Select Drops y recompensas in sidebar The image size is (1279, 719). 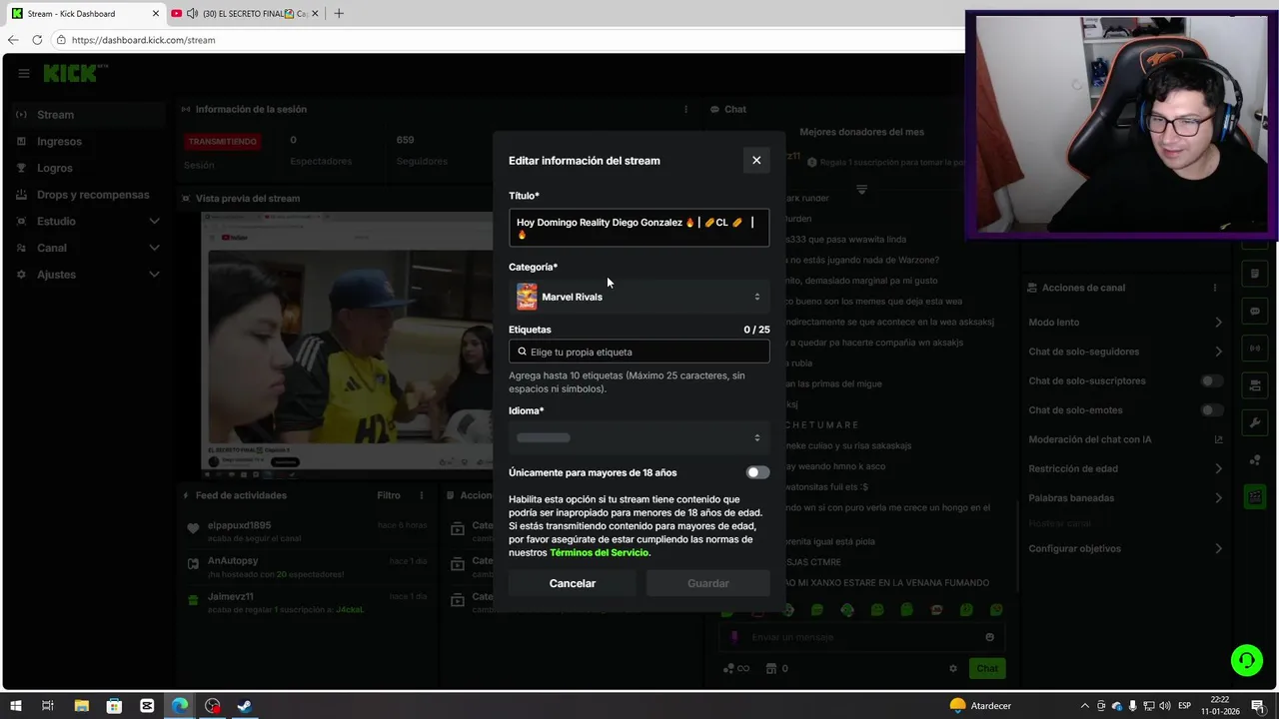pos(87,195)
